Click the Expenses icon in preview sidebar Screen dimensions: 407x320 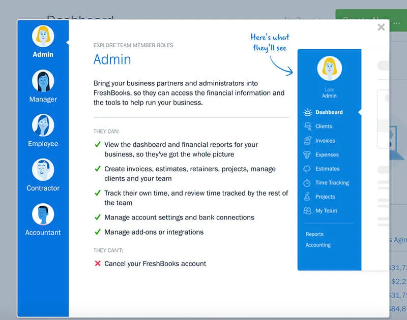(x=307, y=155)
